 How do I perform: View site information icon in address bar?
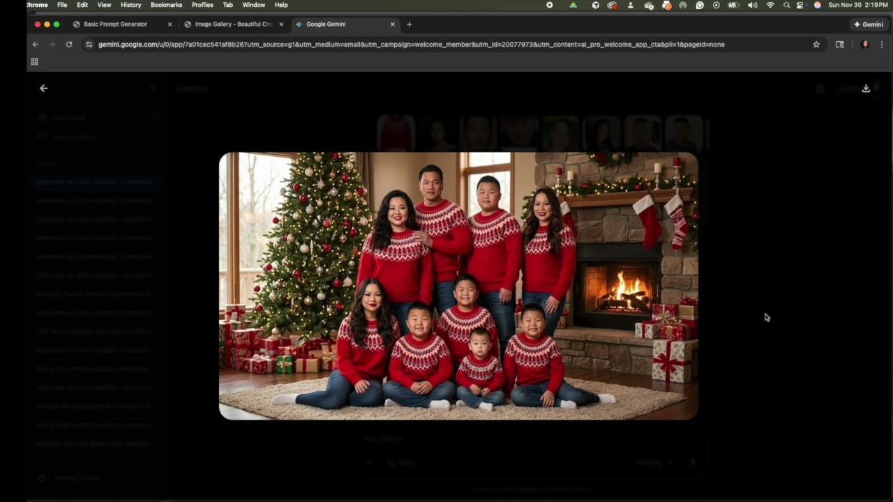click(89, 45)
